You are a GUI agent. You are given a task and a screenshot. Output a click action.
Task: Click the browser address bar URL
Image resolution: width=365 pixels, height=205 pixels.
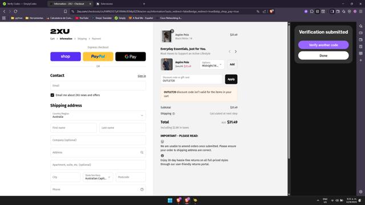pos(157,11)
